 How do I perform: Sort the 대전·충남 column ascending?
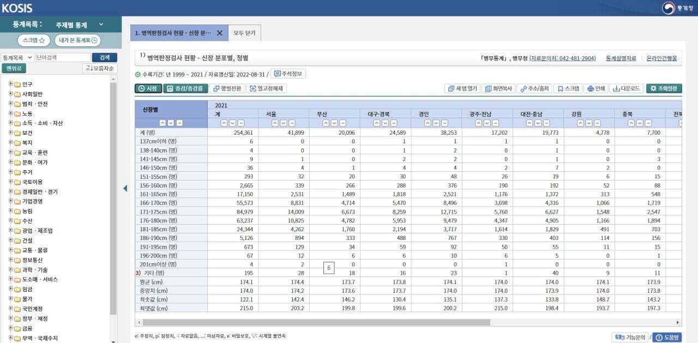click(529, 123)
